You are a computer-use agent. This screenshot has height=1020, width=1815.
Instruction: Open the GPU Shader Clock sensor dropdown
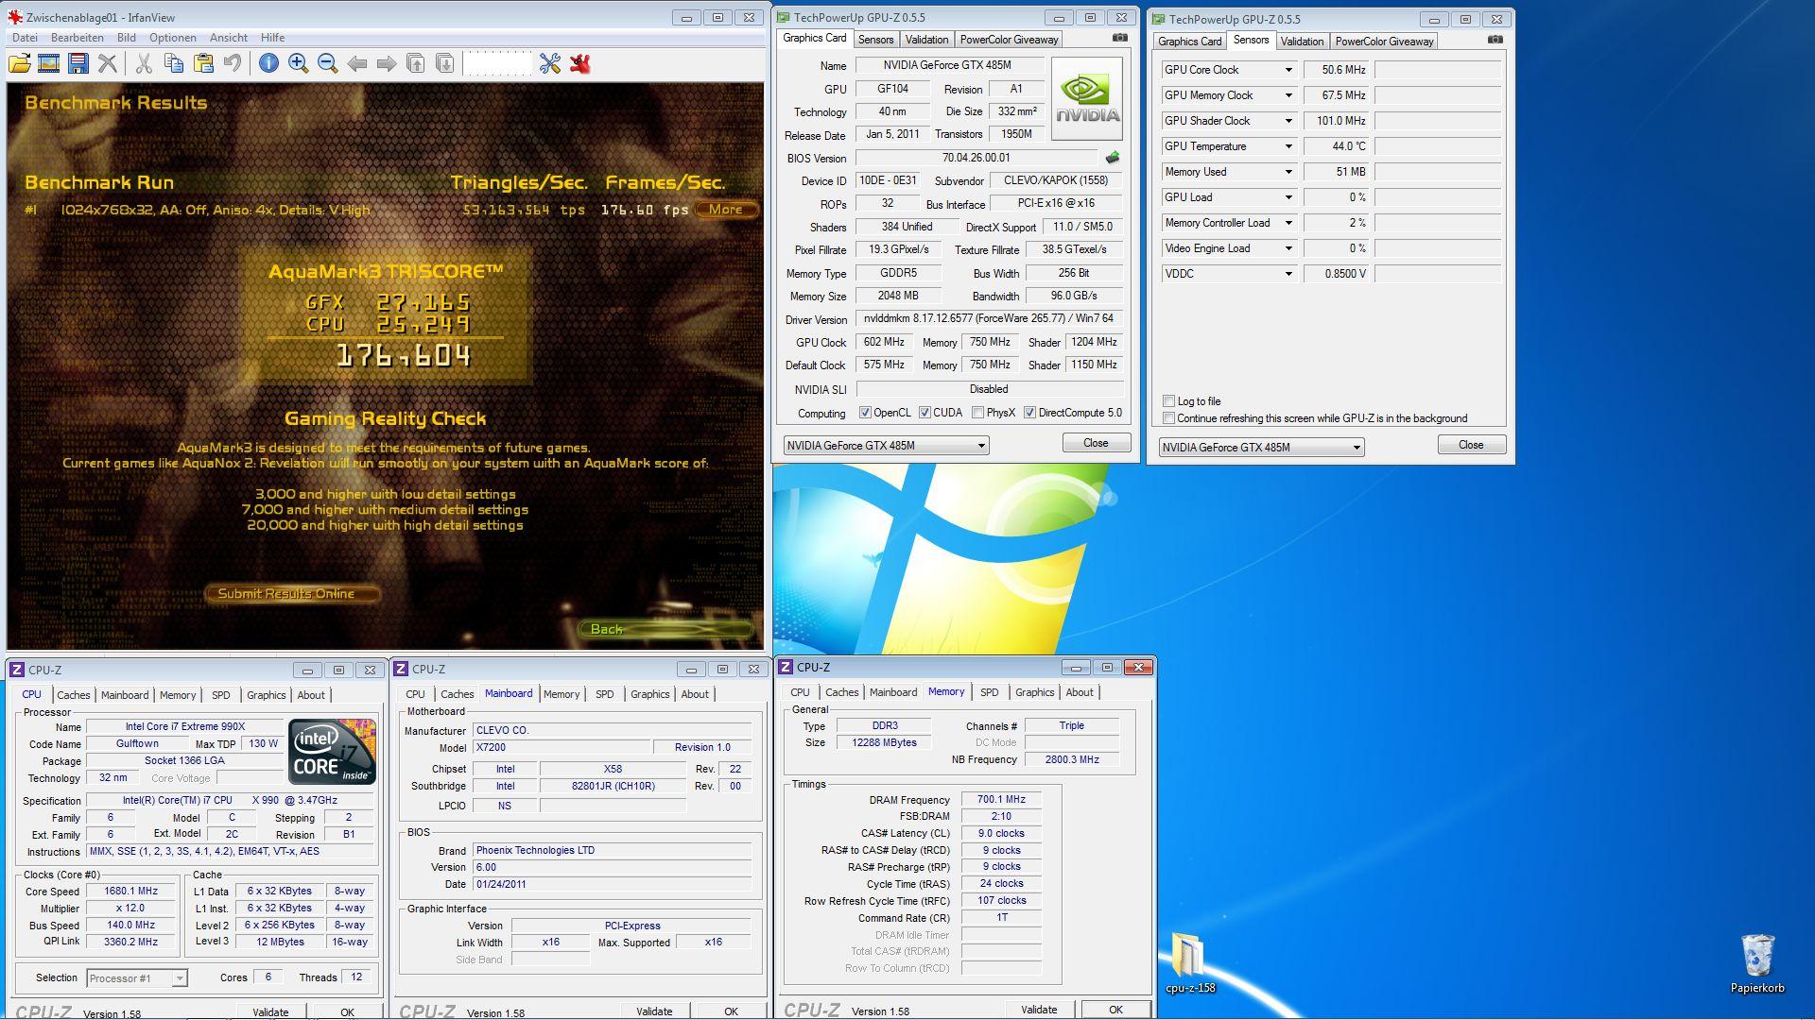pos(1288,121)
